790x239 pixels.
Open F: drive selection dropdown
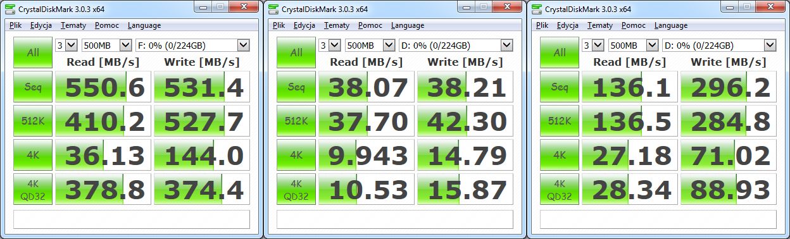tap(192, 46)
